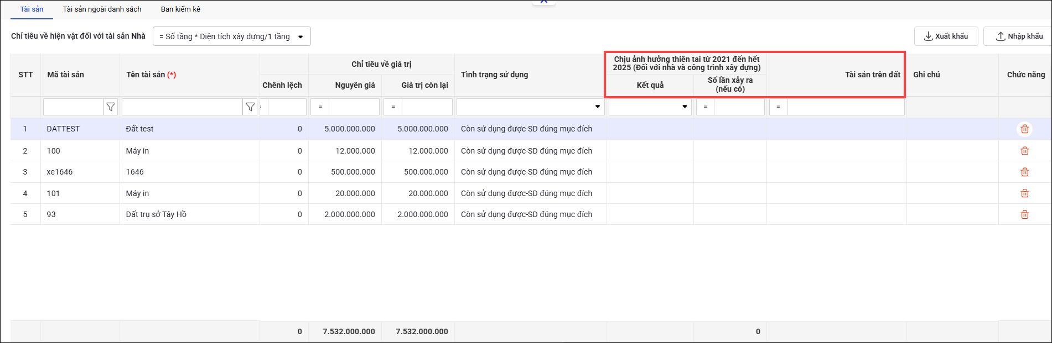The image size is (1052, 343).
Task: Expand Tình trạng sử dụng filter dropdown
Action: [597, 107]
